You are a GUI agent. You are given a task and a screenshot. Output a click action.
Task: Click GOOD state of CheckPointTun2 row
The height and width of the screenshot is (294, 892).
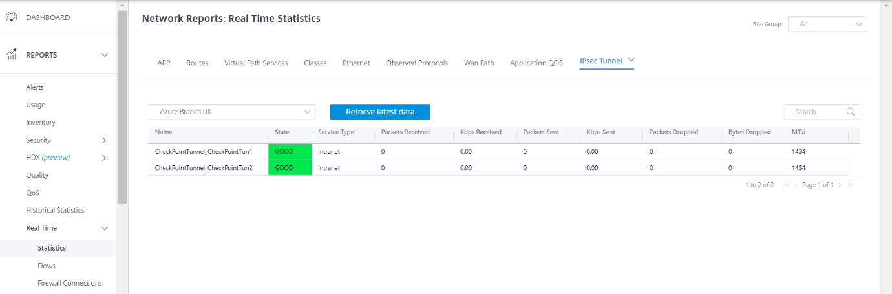(290, 168)
